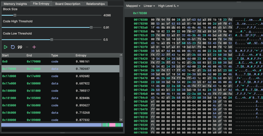Open the Linear view dropdown
This screenshot has height=136, width=263.
pyautogui.click(x=149, y=6)
